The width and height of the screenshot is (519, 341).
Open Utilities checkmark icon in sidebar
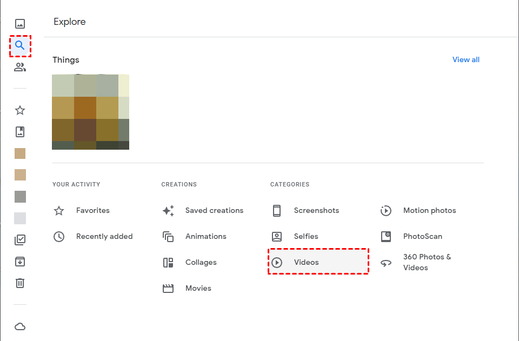20,240
